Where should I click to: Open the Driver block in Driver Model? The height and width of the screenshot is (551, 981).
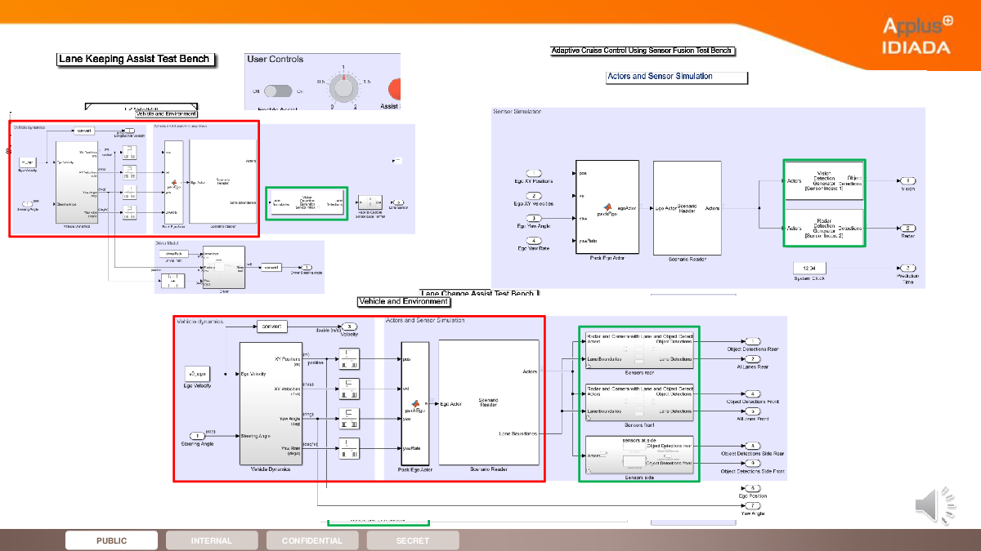pos(223,268)
